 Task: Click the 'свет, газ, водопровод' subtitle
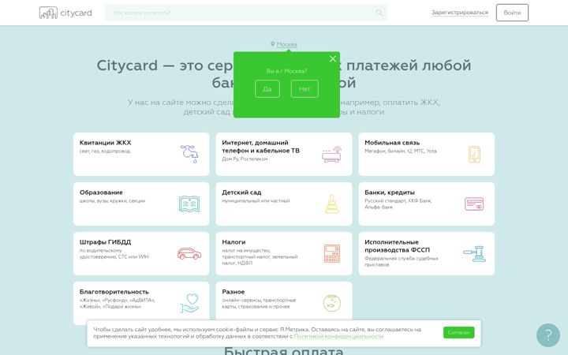point(105,151)
